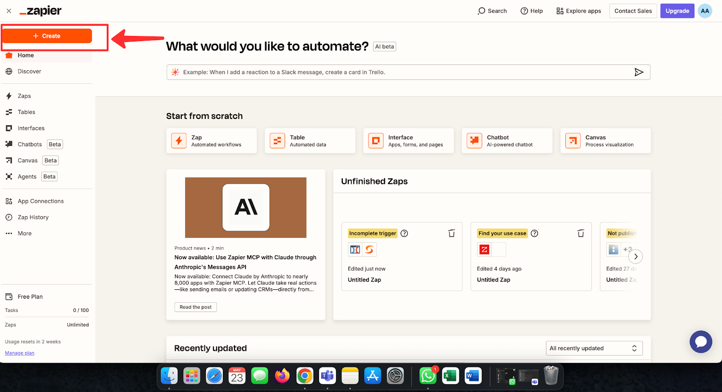Screen dimensions: 722x392
Task: Click the Read the post button
Action: point(196,307)
